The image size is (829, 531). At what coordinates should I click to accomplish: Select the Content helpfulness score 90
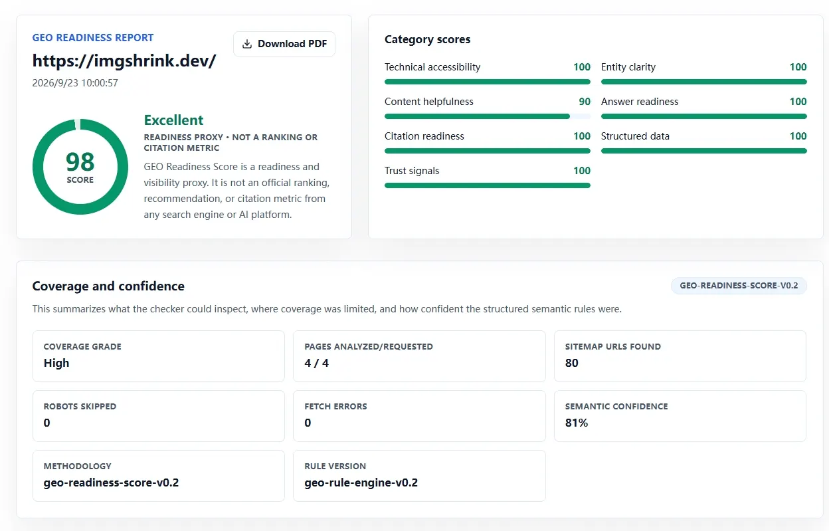[585, 102]
